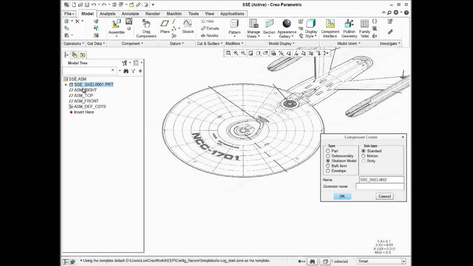Switch to the Annotate tab
This screenshot has width=473, height=266.
coord(130,14)
